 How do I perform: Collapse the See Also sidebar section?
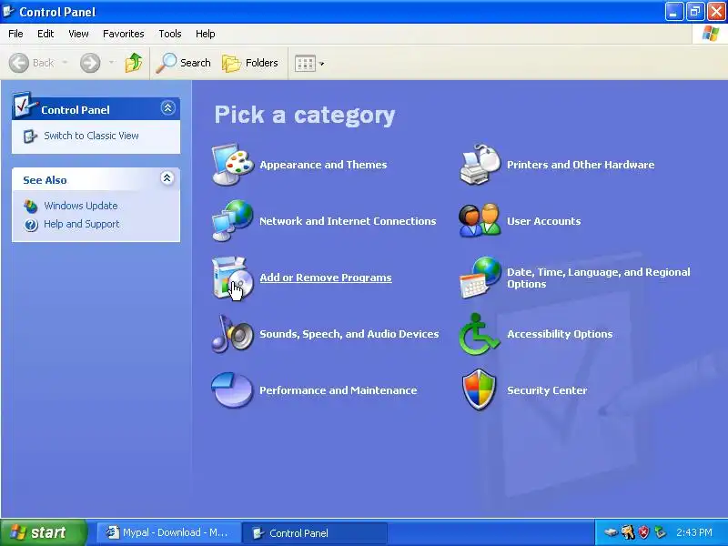pos(167,178)
